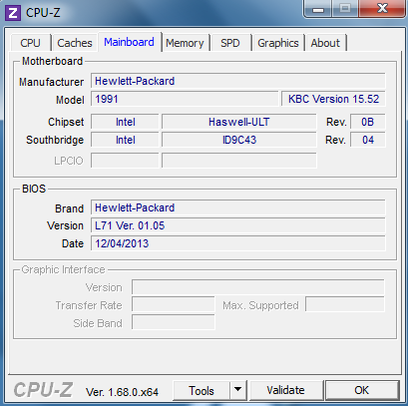Open the Caches tab
The height and width of the screenshot is (406, 408).
[75, 43]
